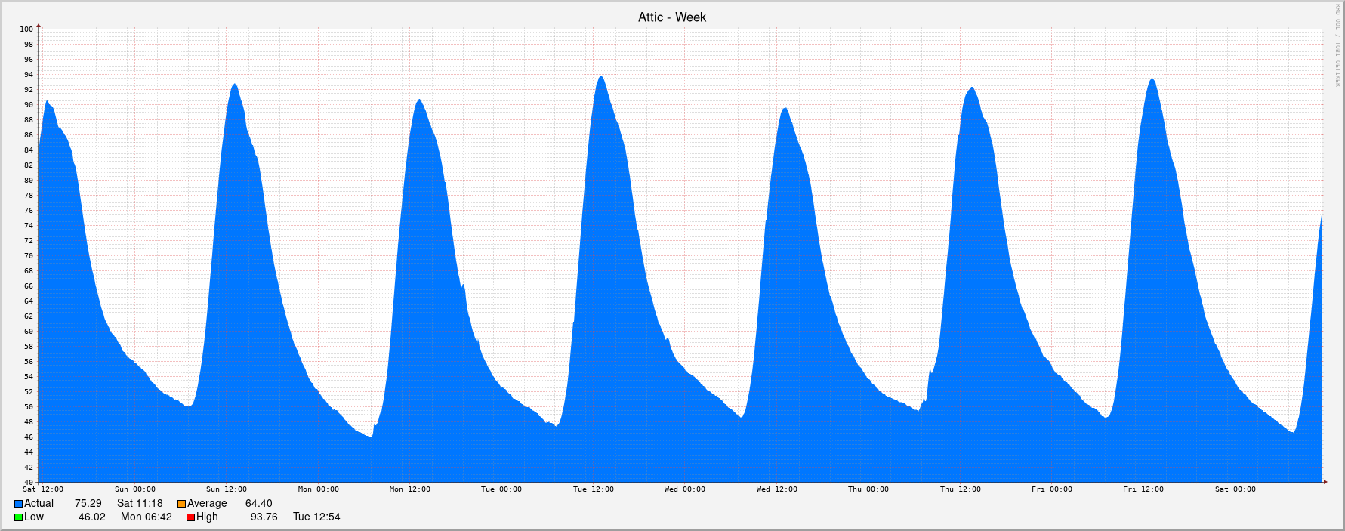Click the red arrow ending the x-axis
1345x531 pixels.
1325,481
